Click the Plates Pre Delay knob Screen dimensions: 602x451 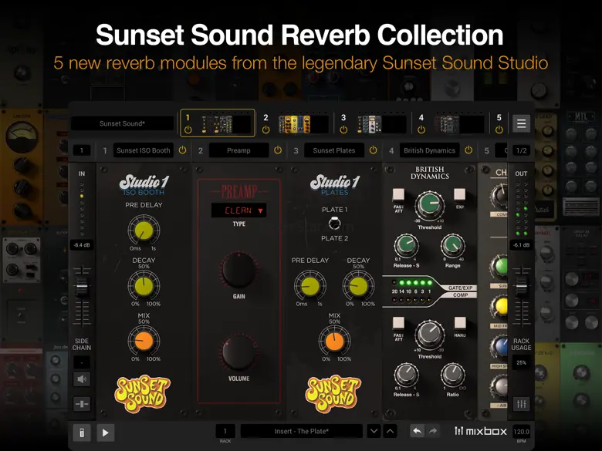tap(309, 286)
